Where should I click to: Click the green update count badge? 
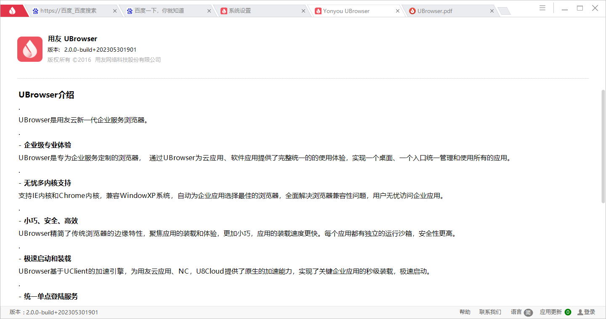pyautogui.click(x=568, y=312)
